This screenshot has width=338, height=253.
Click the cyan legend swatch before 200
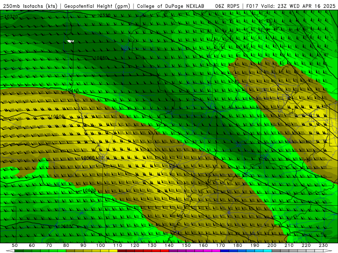coord(268,251)
